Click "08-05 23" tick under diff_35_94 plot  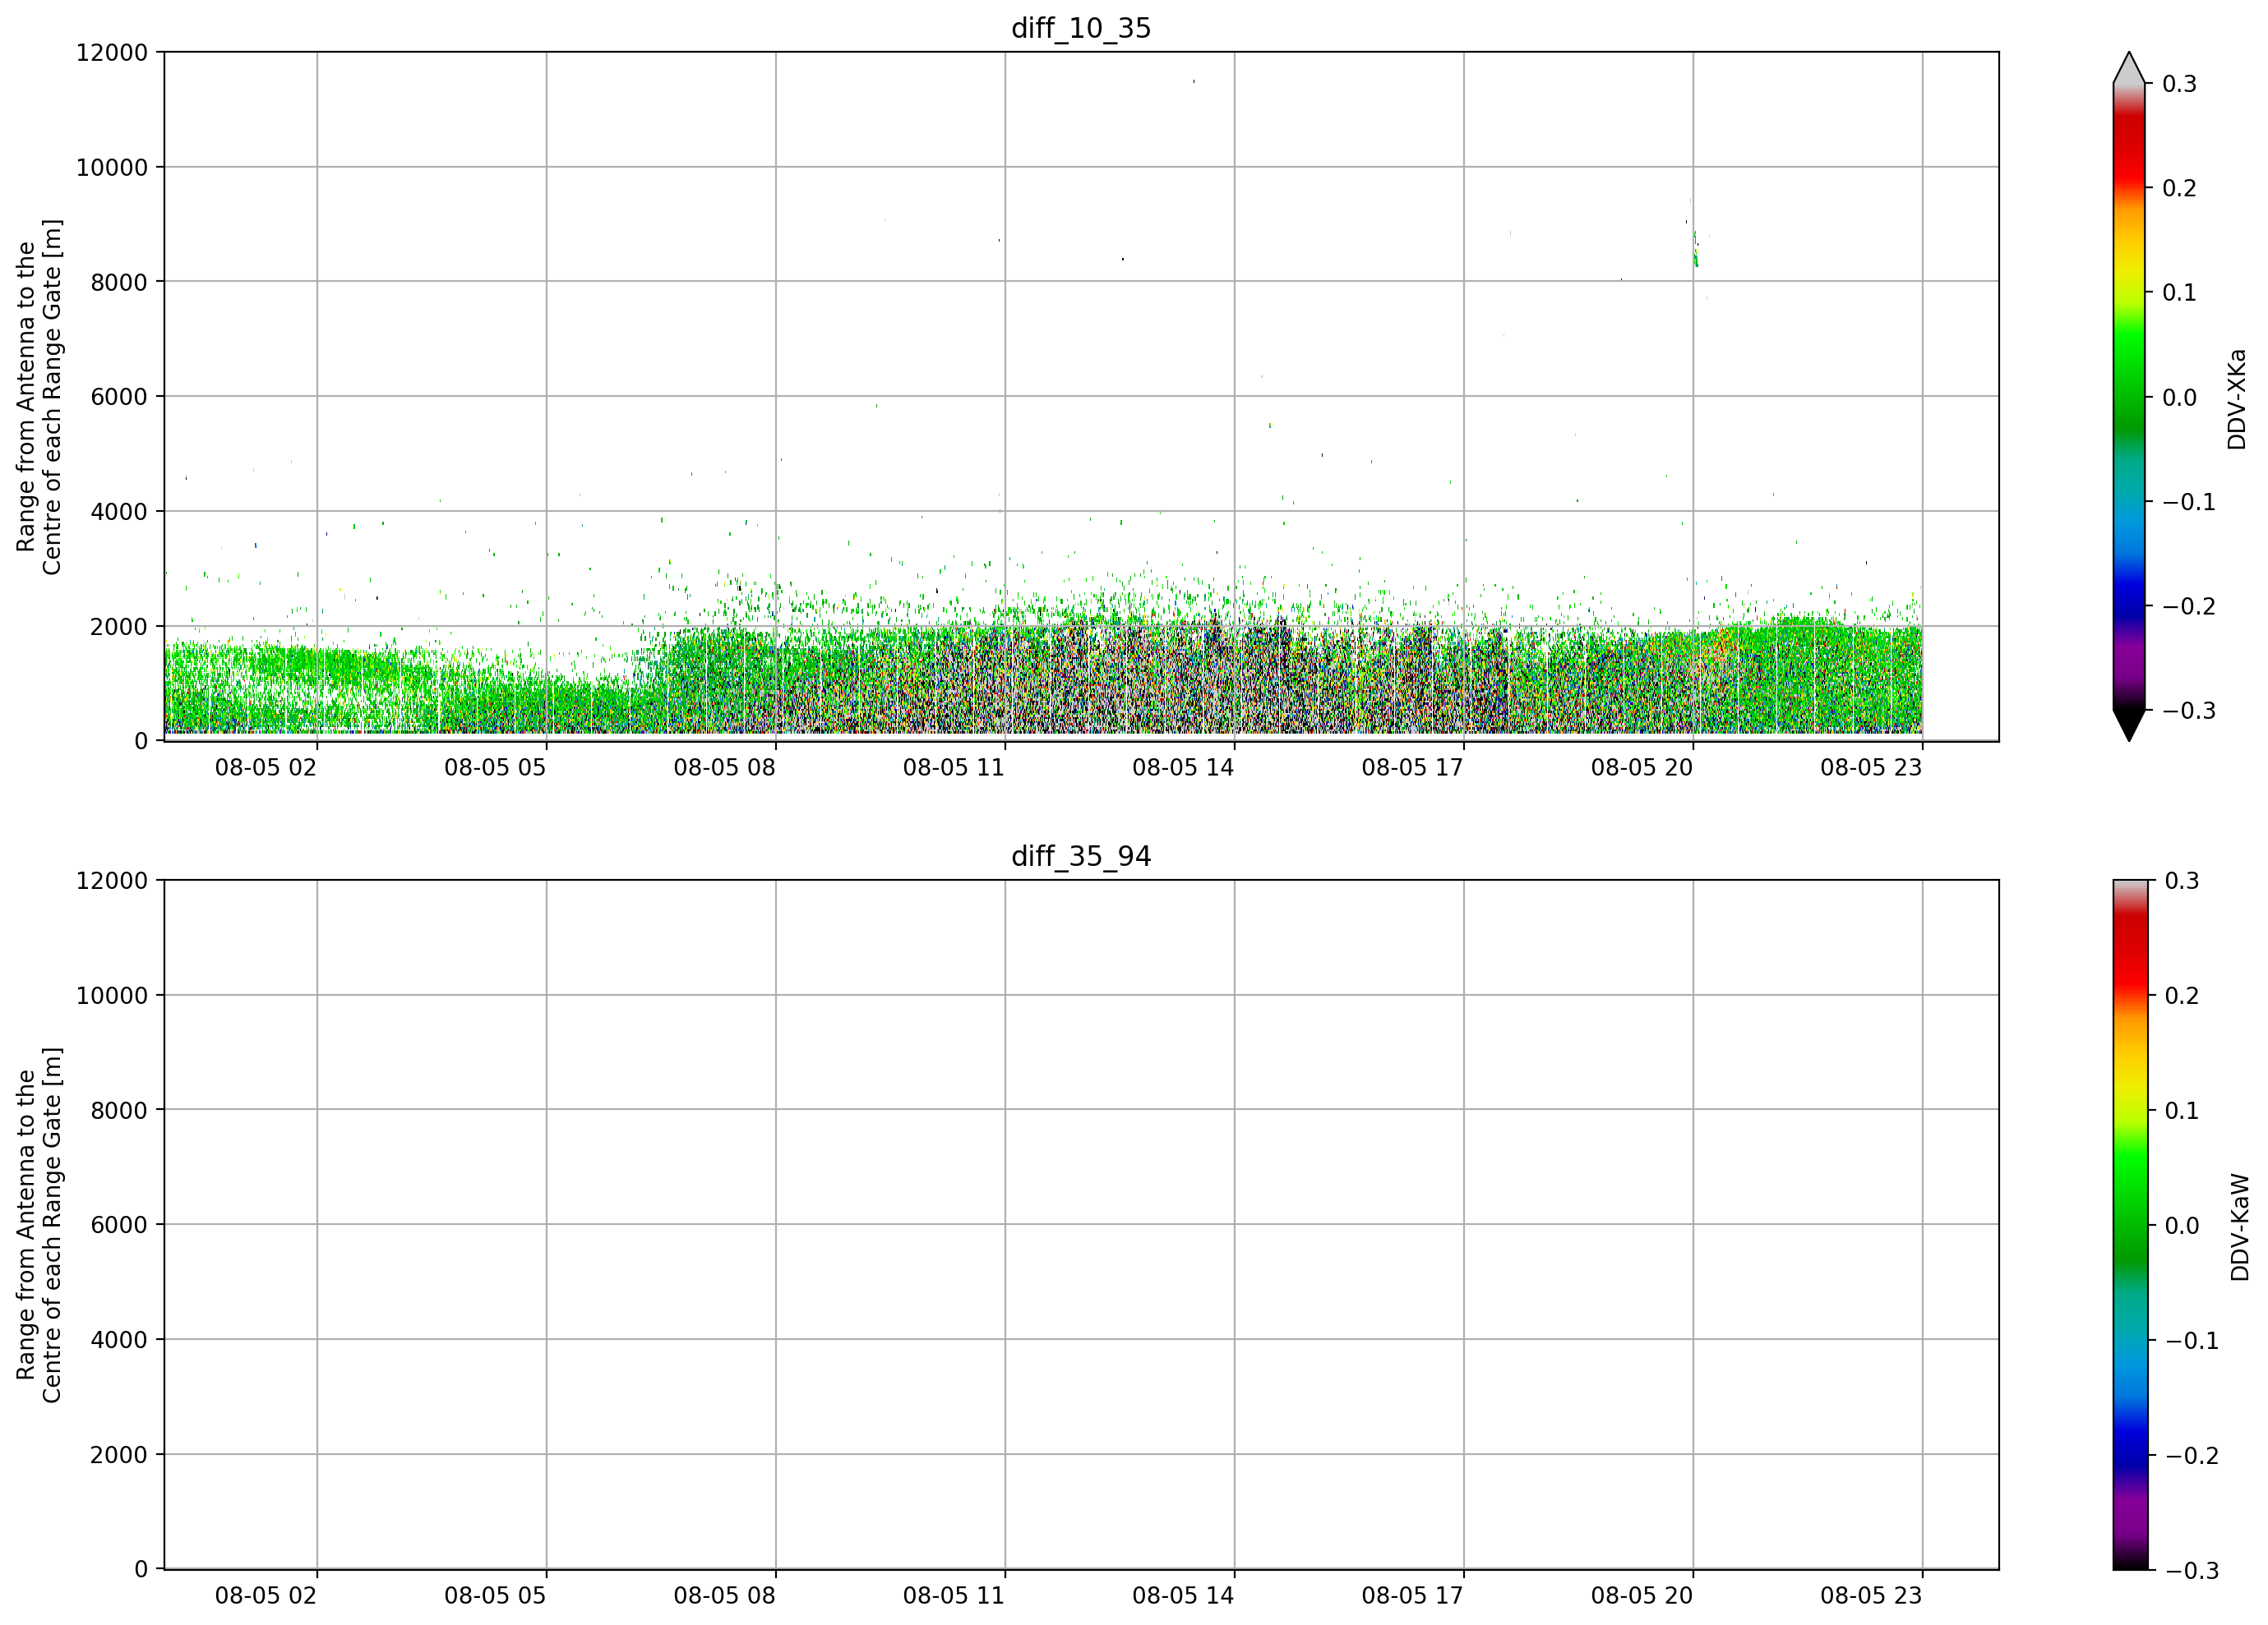(x=1871, y=1596)
